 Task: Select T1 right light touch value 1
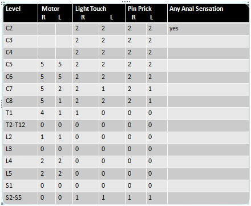[x=86, y=113]
